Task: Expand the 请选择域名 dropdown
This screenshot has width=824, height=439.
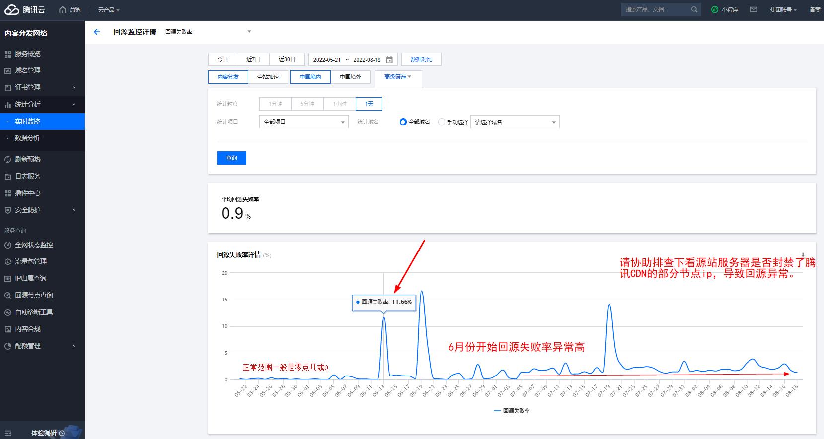Action: (x=515, y=122)
